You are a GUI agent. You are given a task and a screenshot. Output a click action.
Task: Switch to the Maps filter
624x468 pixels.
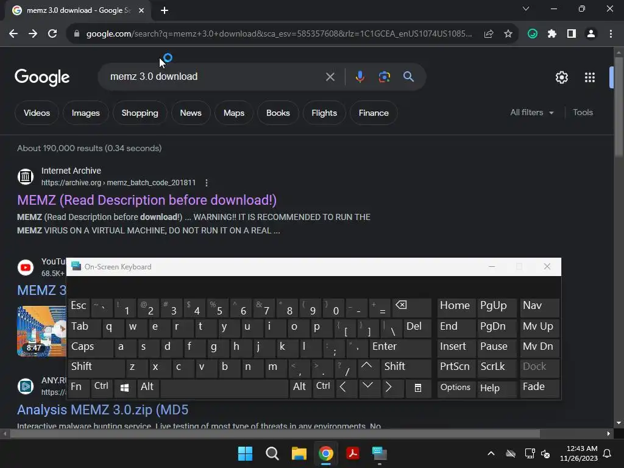click(x=234, y=113)
